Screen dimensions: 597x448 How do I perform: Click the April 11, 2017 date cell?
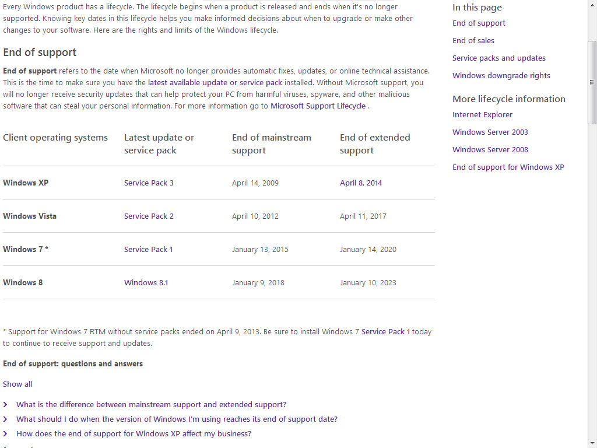click(363, 216)
